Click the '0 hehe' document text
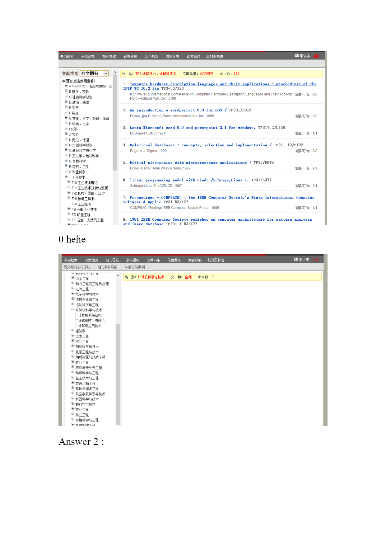This screenshot has height=546, width=386. coord(72,239)
